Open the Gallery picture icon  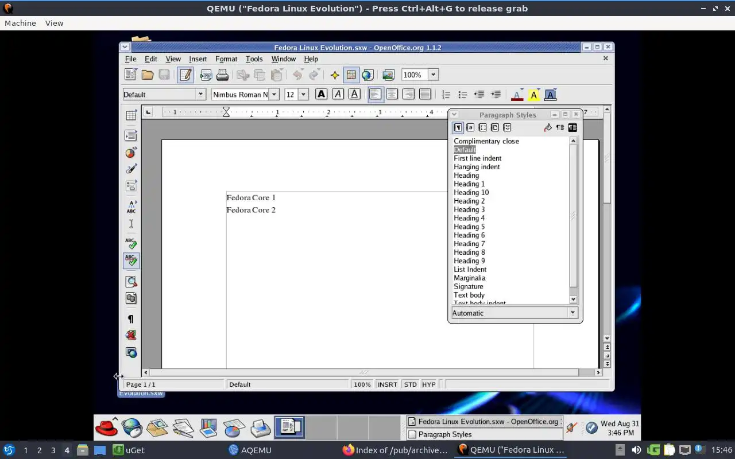[x=389, y=75]
